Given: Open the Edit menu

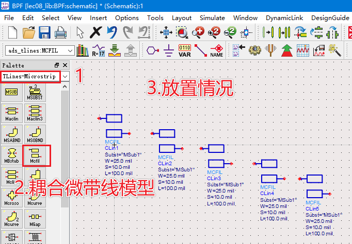Looking at the screenshot, I should pyautogui.click(x=28, y=18).
